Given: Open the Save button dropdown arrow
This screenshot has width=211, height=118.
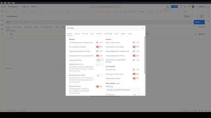Looking at the screenshot, I should (x=192, y=16).
